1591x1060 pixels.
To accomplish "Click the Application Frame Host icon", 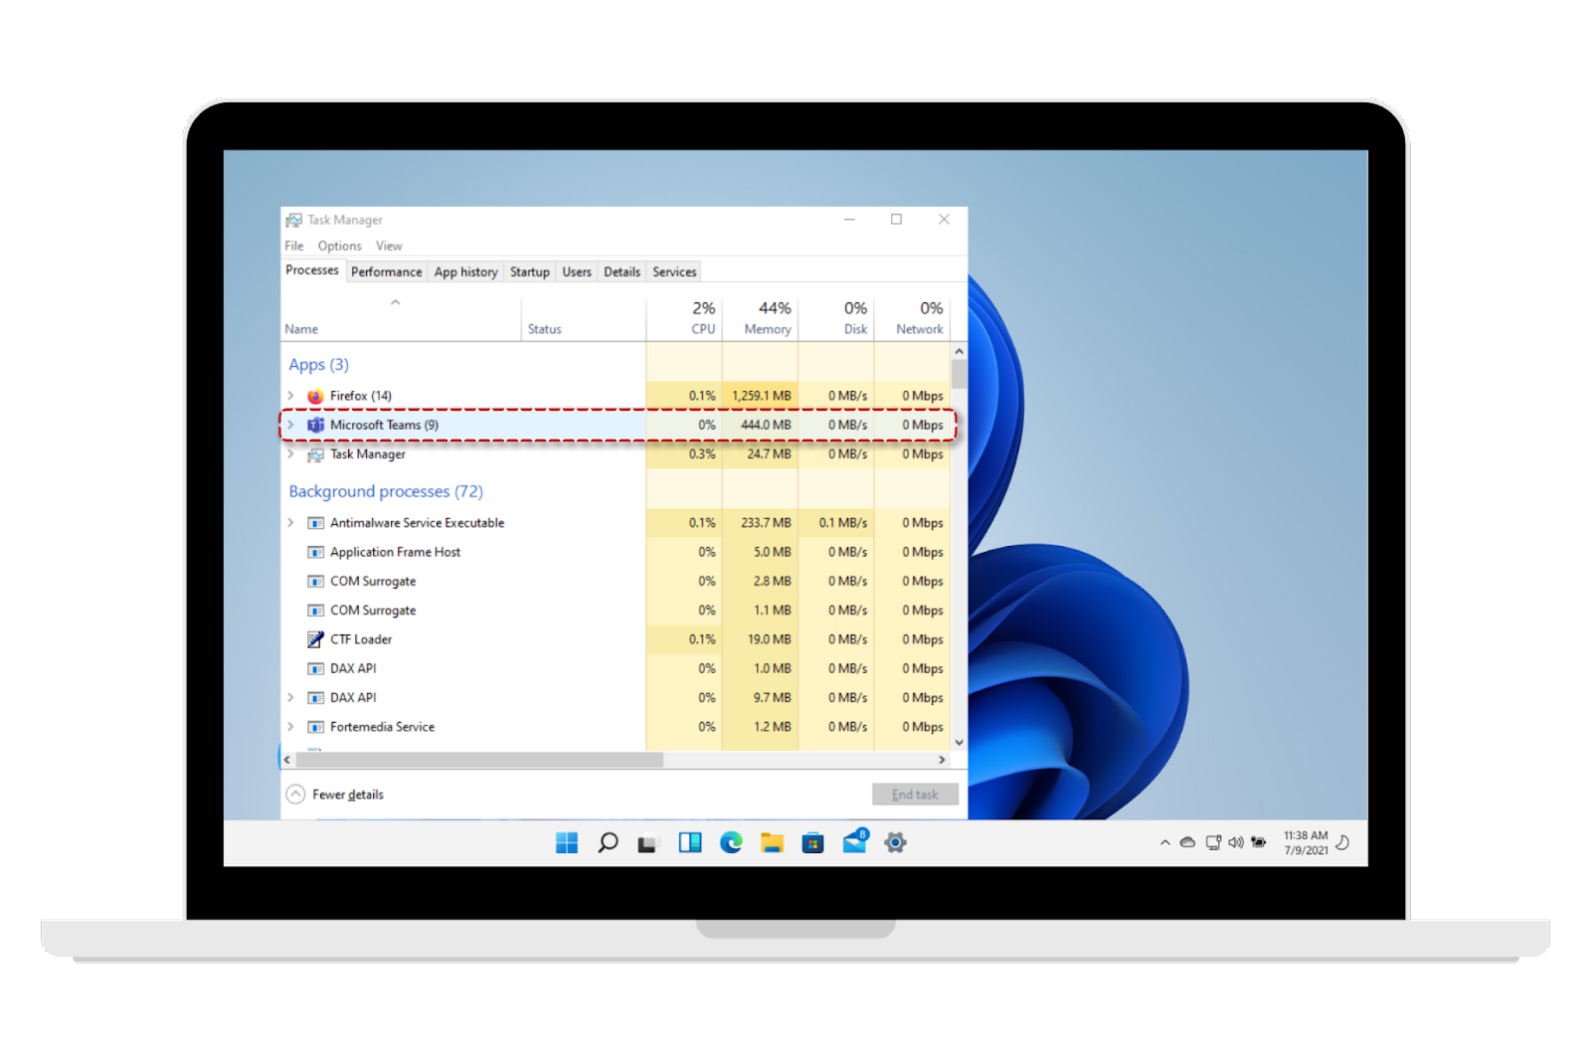I will coord(315,552).
